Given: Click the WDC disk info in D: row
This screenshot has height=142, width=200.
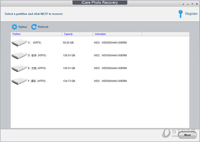Looking at the screenshot, I should click(110, 55).
